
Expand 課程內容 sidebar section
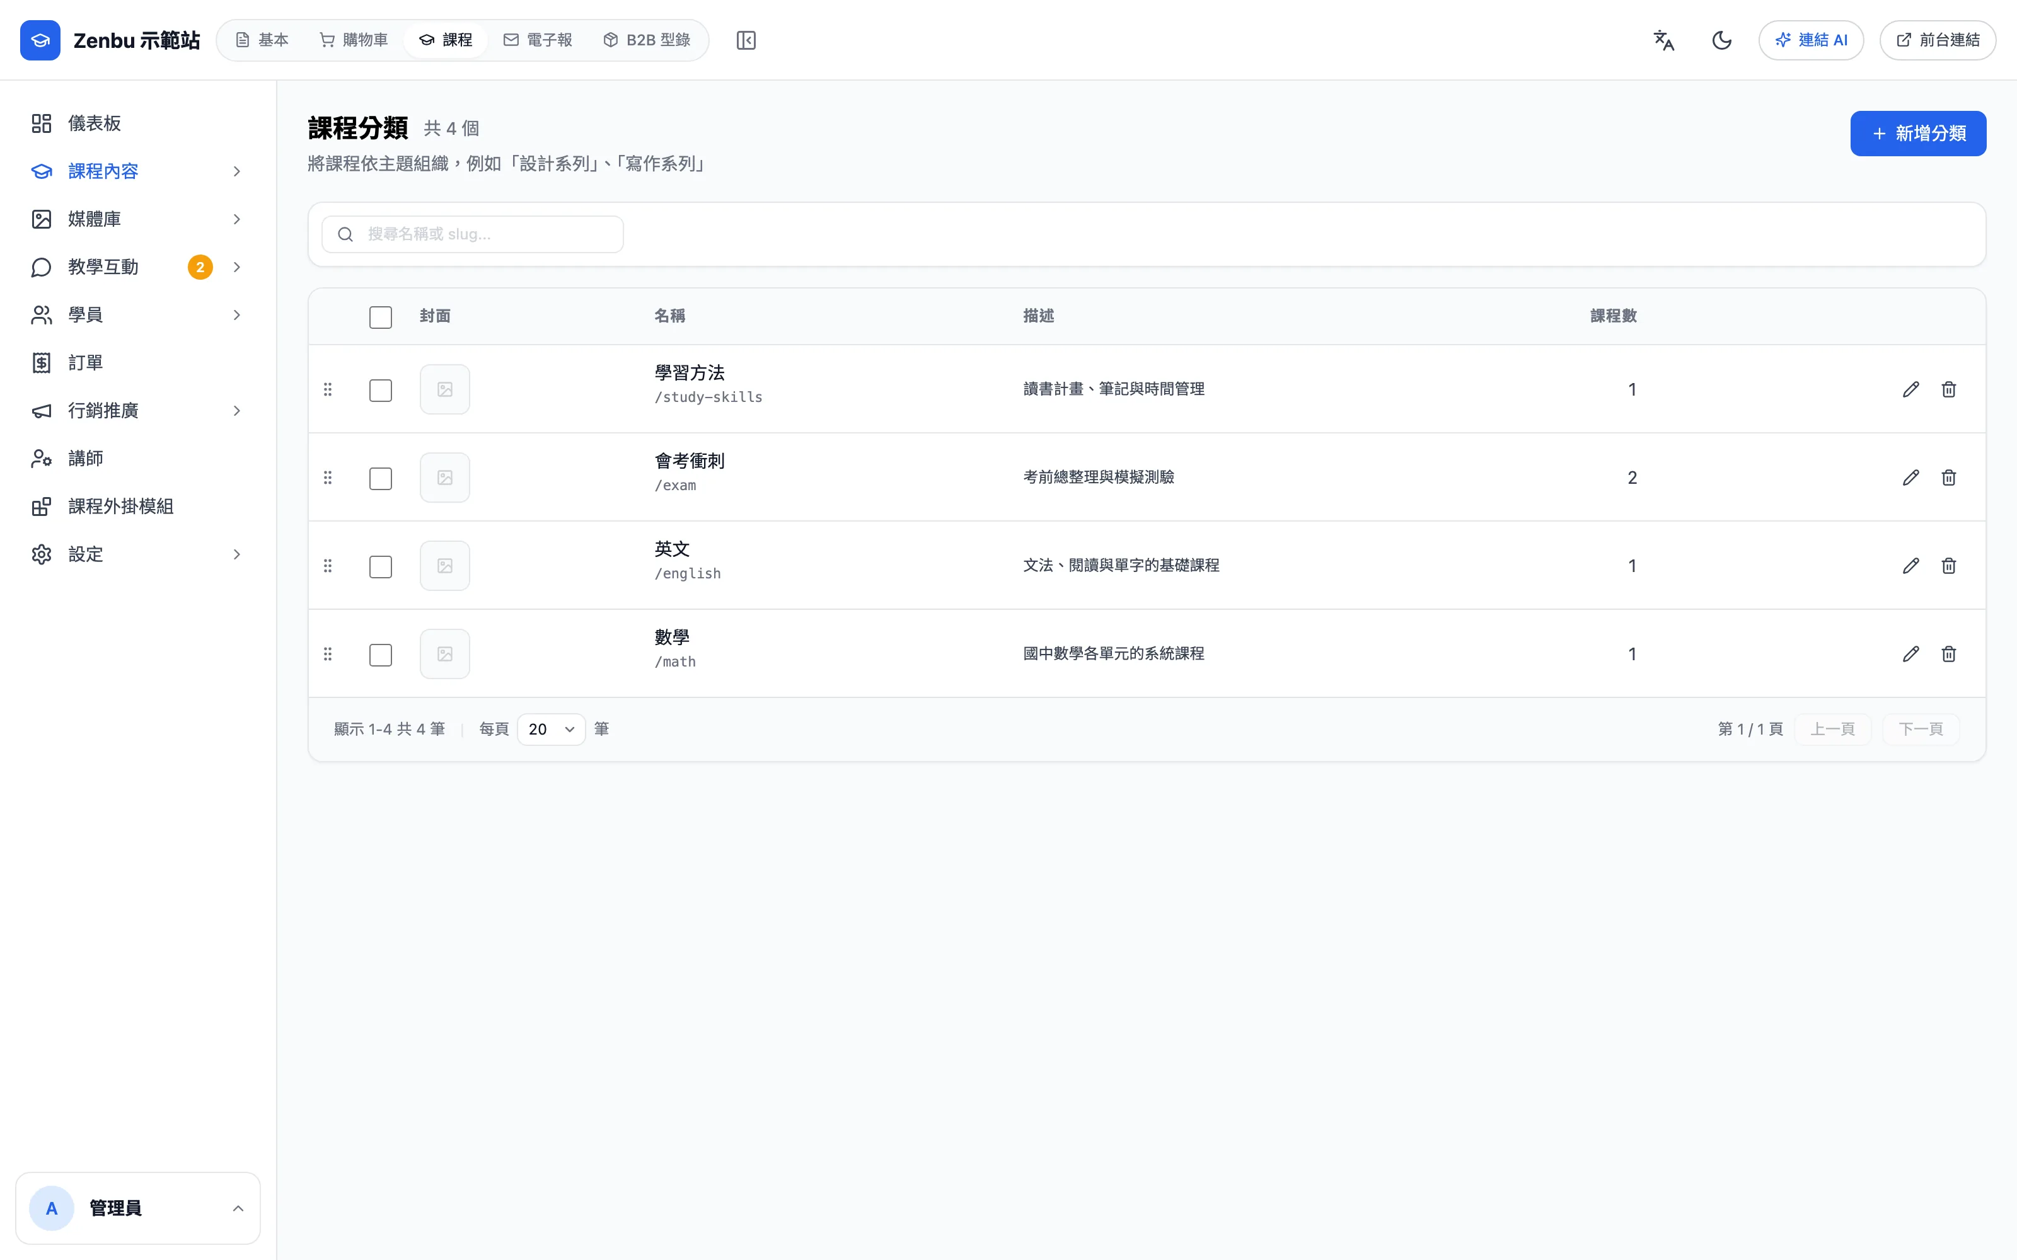pyautogui.click(x=137, y=171)
